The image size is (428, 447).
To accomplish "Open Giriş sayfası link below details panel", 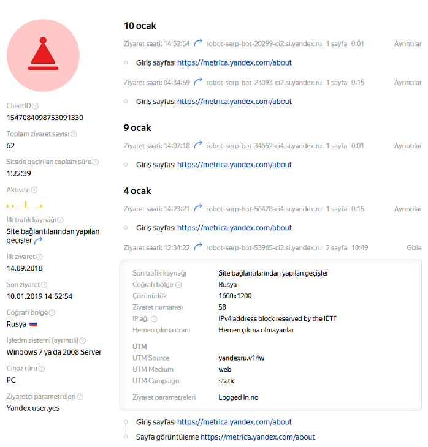I will (x=234, y=422).
